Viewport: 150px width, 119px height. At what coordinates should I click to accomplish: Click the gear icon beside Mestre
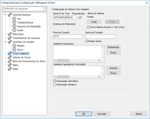tap(14, 46)
